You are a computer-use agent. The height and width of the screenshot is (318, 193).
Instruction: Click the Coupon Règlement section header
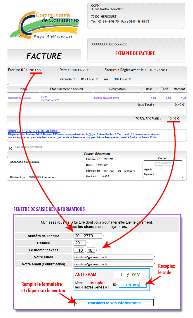(x=97, y=154)
